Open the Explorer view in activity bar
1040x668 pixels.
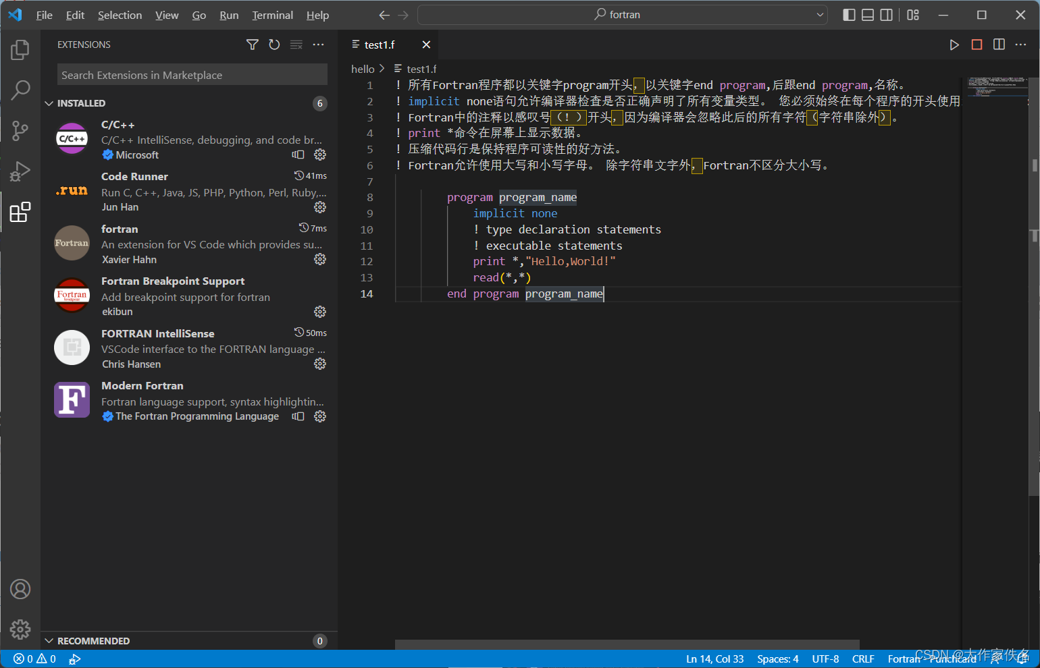pyautogui.click(x=20, y=49)
